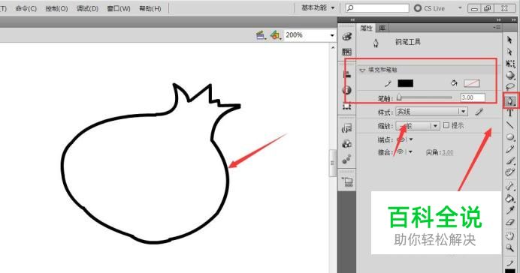
Task: Select the Free Transform tool
Action: pyautogui.click(x=510, y=64)
